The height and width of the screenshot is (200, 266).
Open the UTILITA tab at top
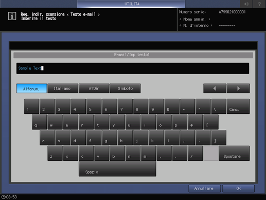click(x=131, y=4)
